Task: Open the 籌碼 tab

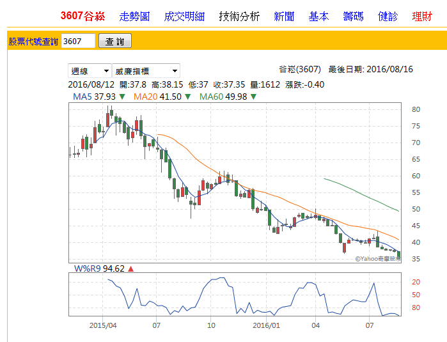Action: tap(353, 16)
